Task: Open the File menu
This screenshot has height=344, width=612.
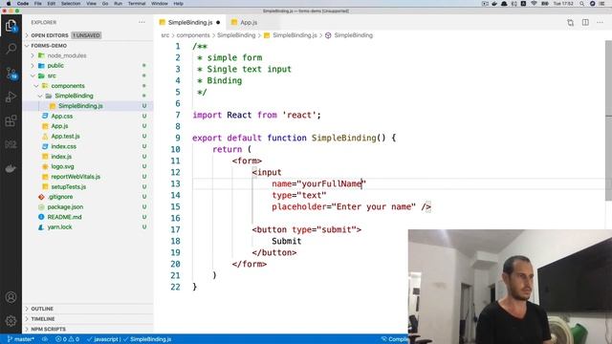Action: [38, 4]
